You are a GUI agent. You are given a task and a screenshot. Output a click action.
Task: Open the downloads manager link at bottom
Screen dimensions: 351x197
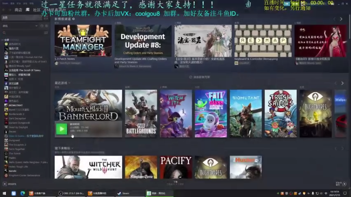(x=175, y=183)
